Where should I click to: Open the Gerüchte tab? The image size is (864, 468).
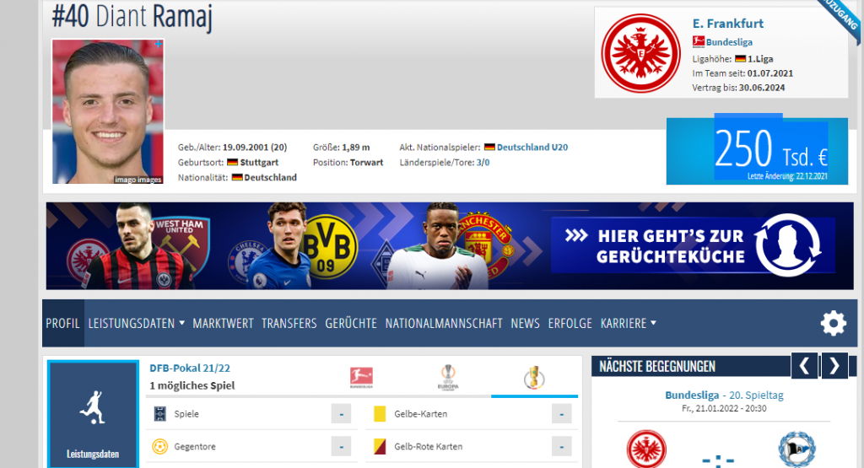coord(351,323)
